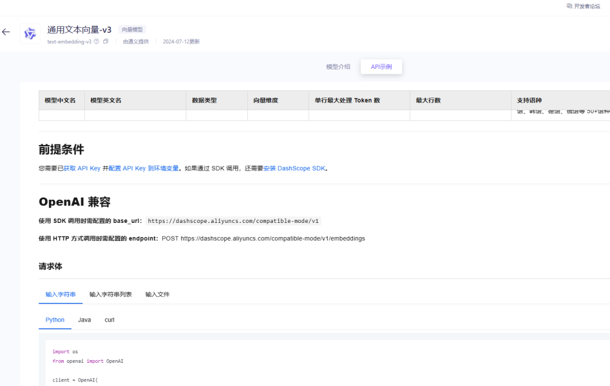This screenshot has width=610, height=386.
Task: Click the developer forum icon
Action: click(569, 6)
